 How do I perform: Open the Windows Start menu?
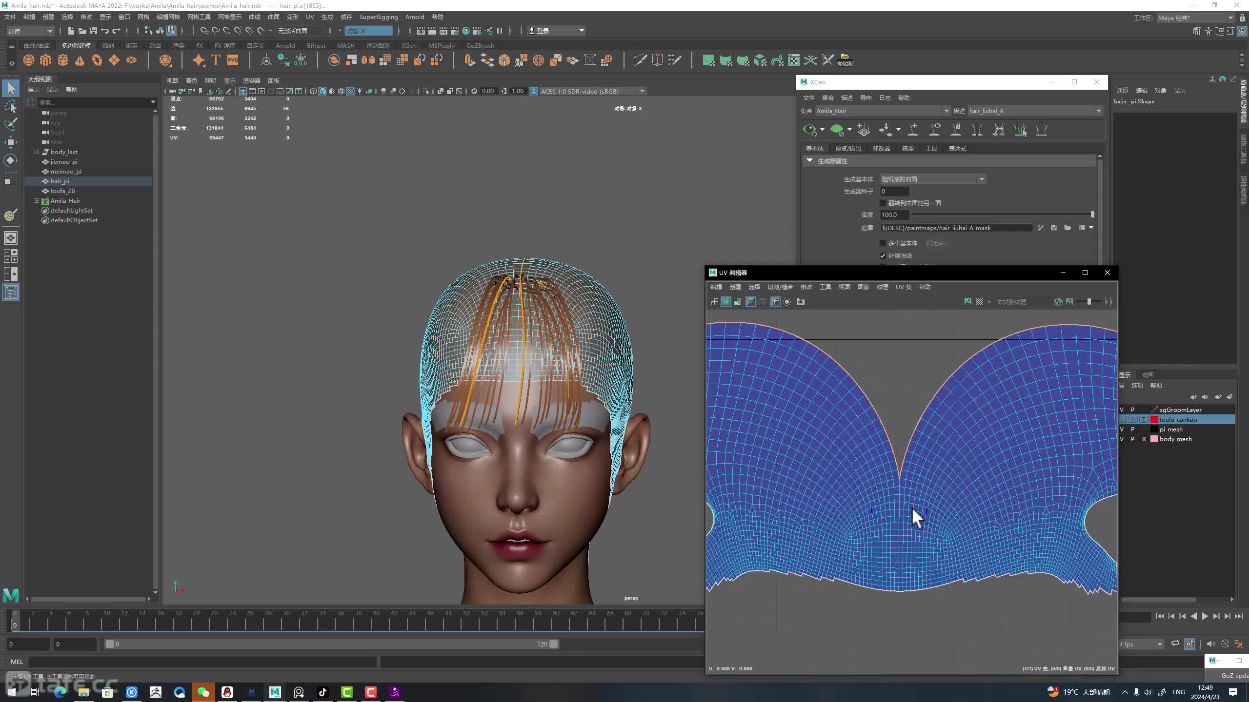pyautogui.click(x=12, y=692)
